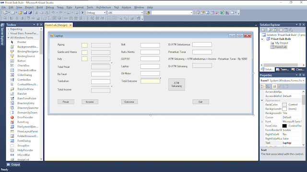
Task: Click the Redo arrow icon
Action: [61, 13]
